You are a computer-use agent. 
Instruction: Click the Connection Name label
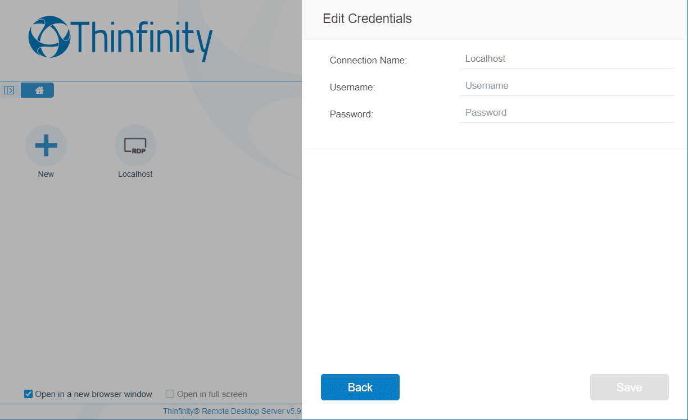pyautogui.click(x=368, y=60)
